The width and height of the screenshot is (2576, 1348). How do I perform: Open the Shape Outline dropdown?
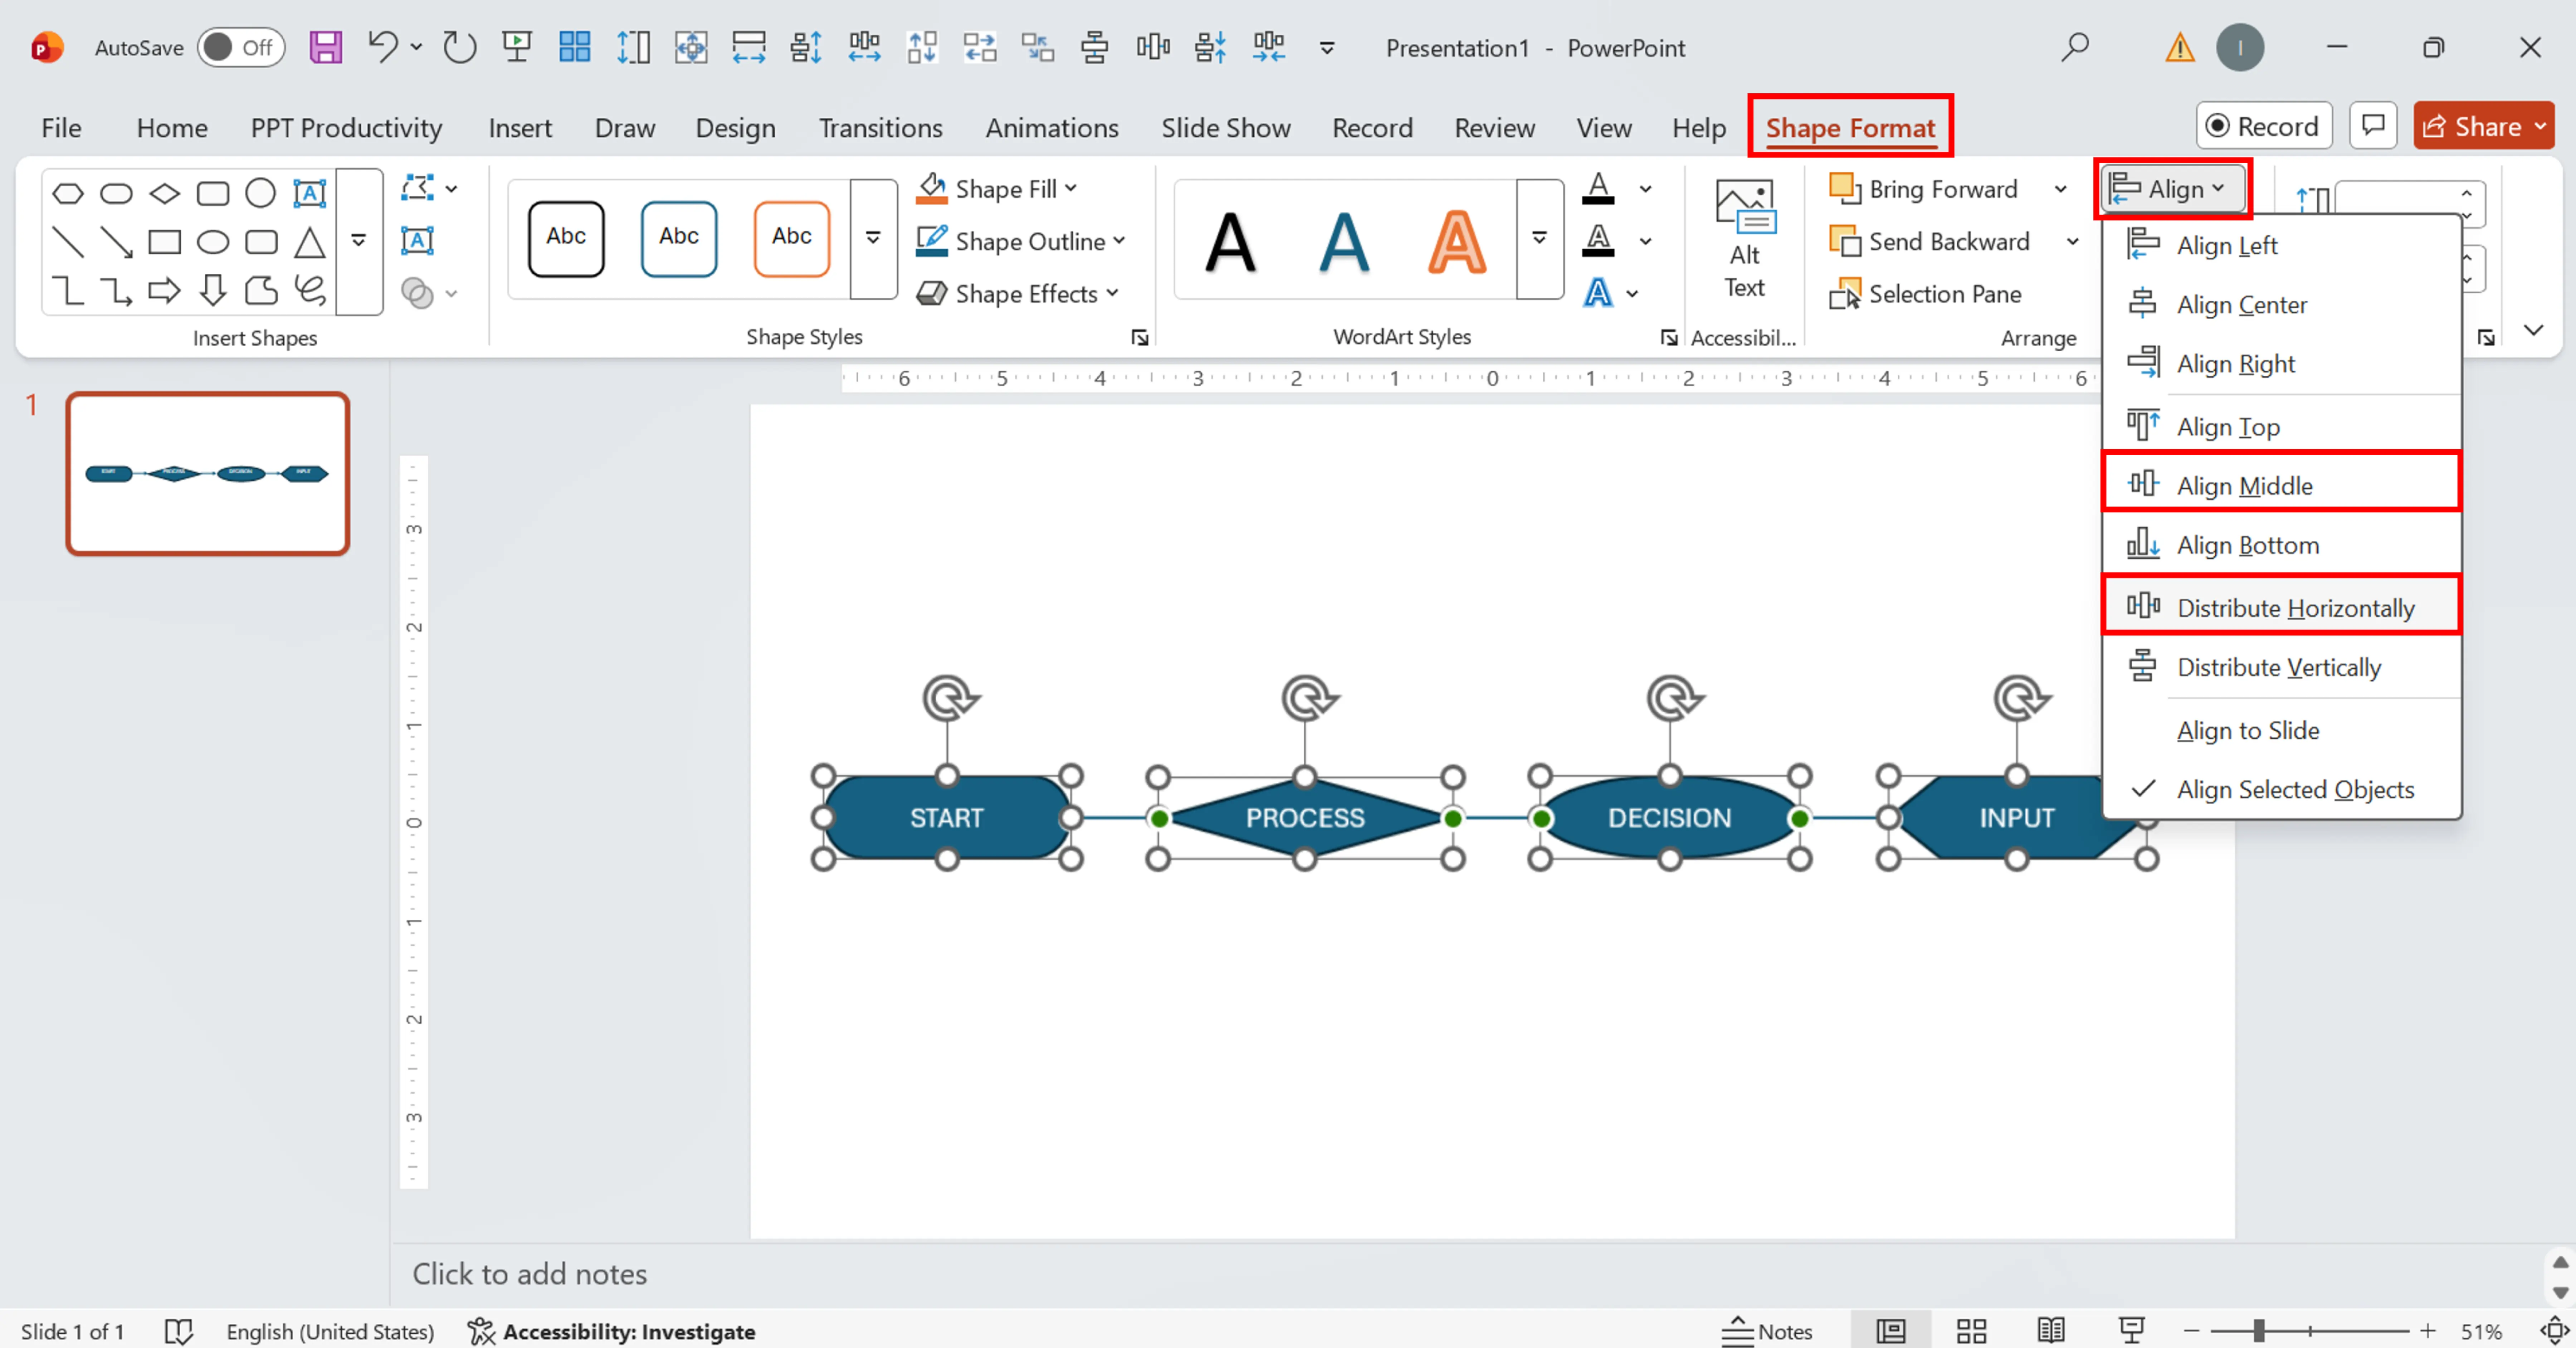click(x=1021, y=241)
